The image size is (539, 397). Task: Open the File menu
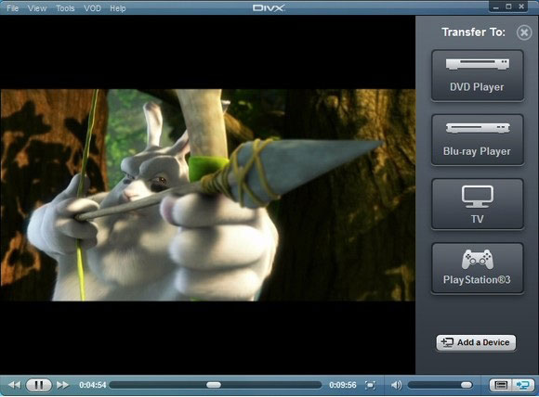click(x=12, y=8)
